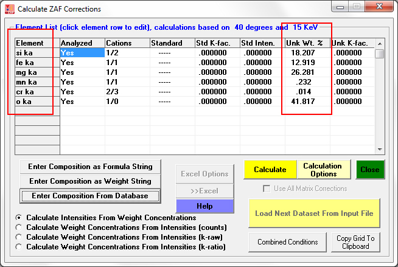Screen dimensions: 398x267
Task: Click Enter Composition as Weight String
Action: click(91, 181)
